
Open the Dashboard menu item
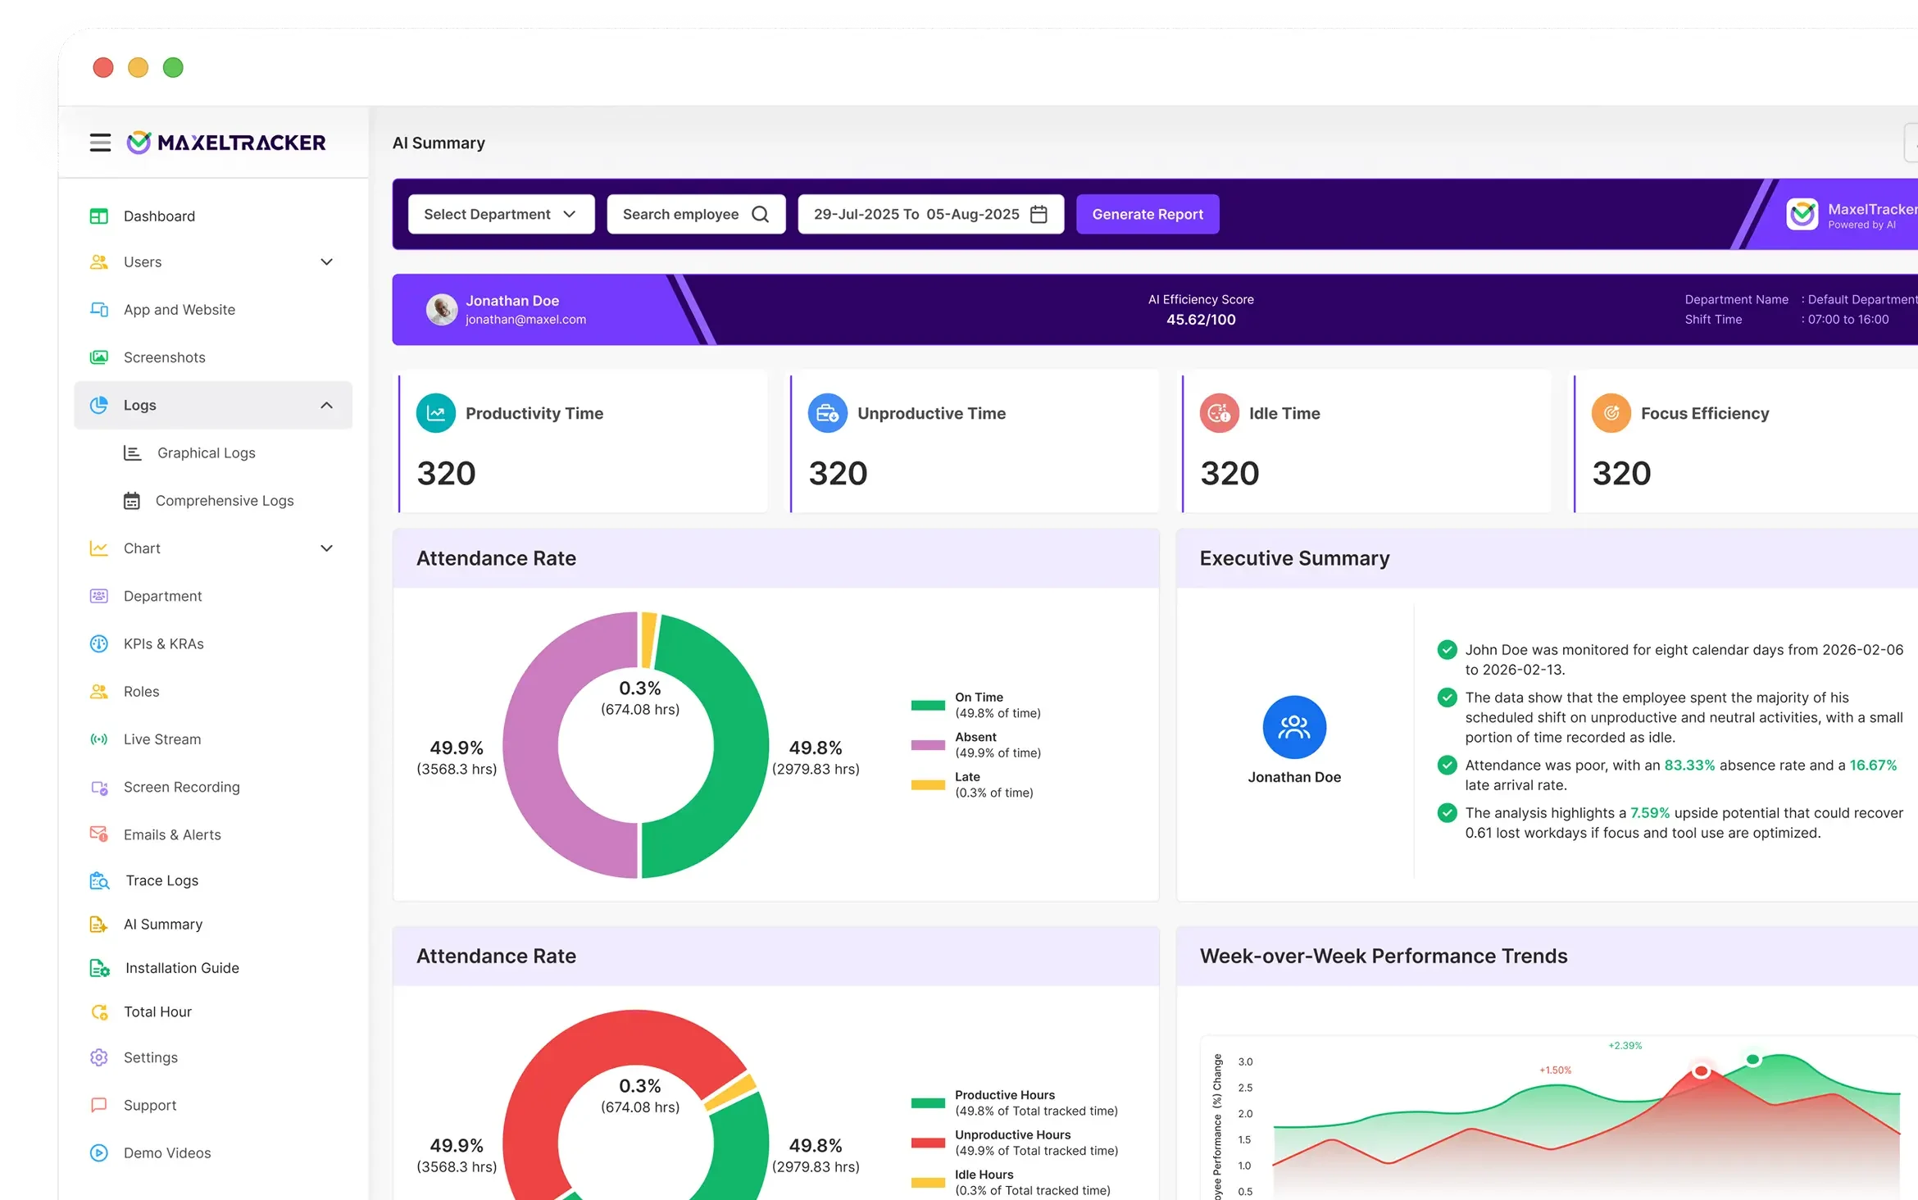click(x=213, y=216)
